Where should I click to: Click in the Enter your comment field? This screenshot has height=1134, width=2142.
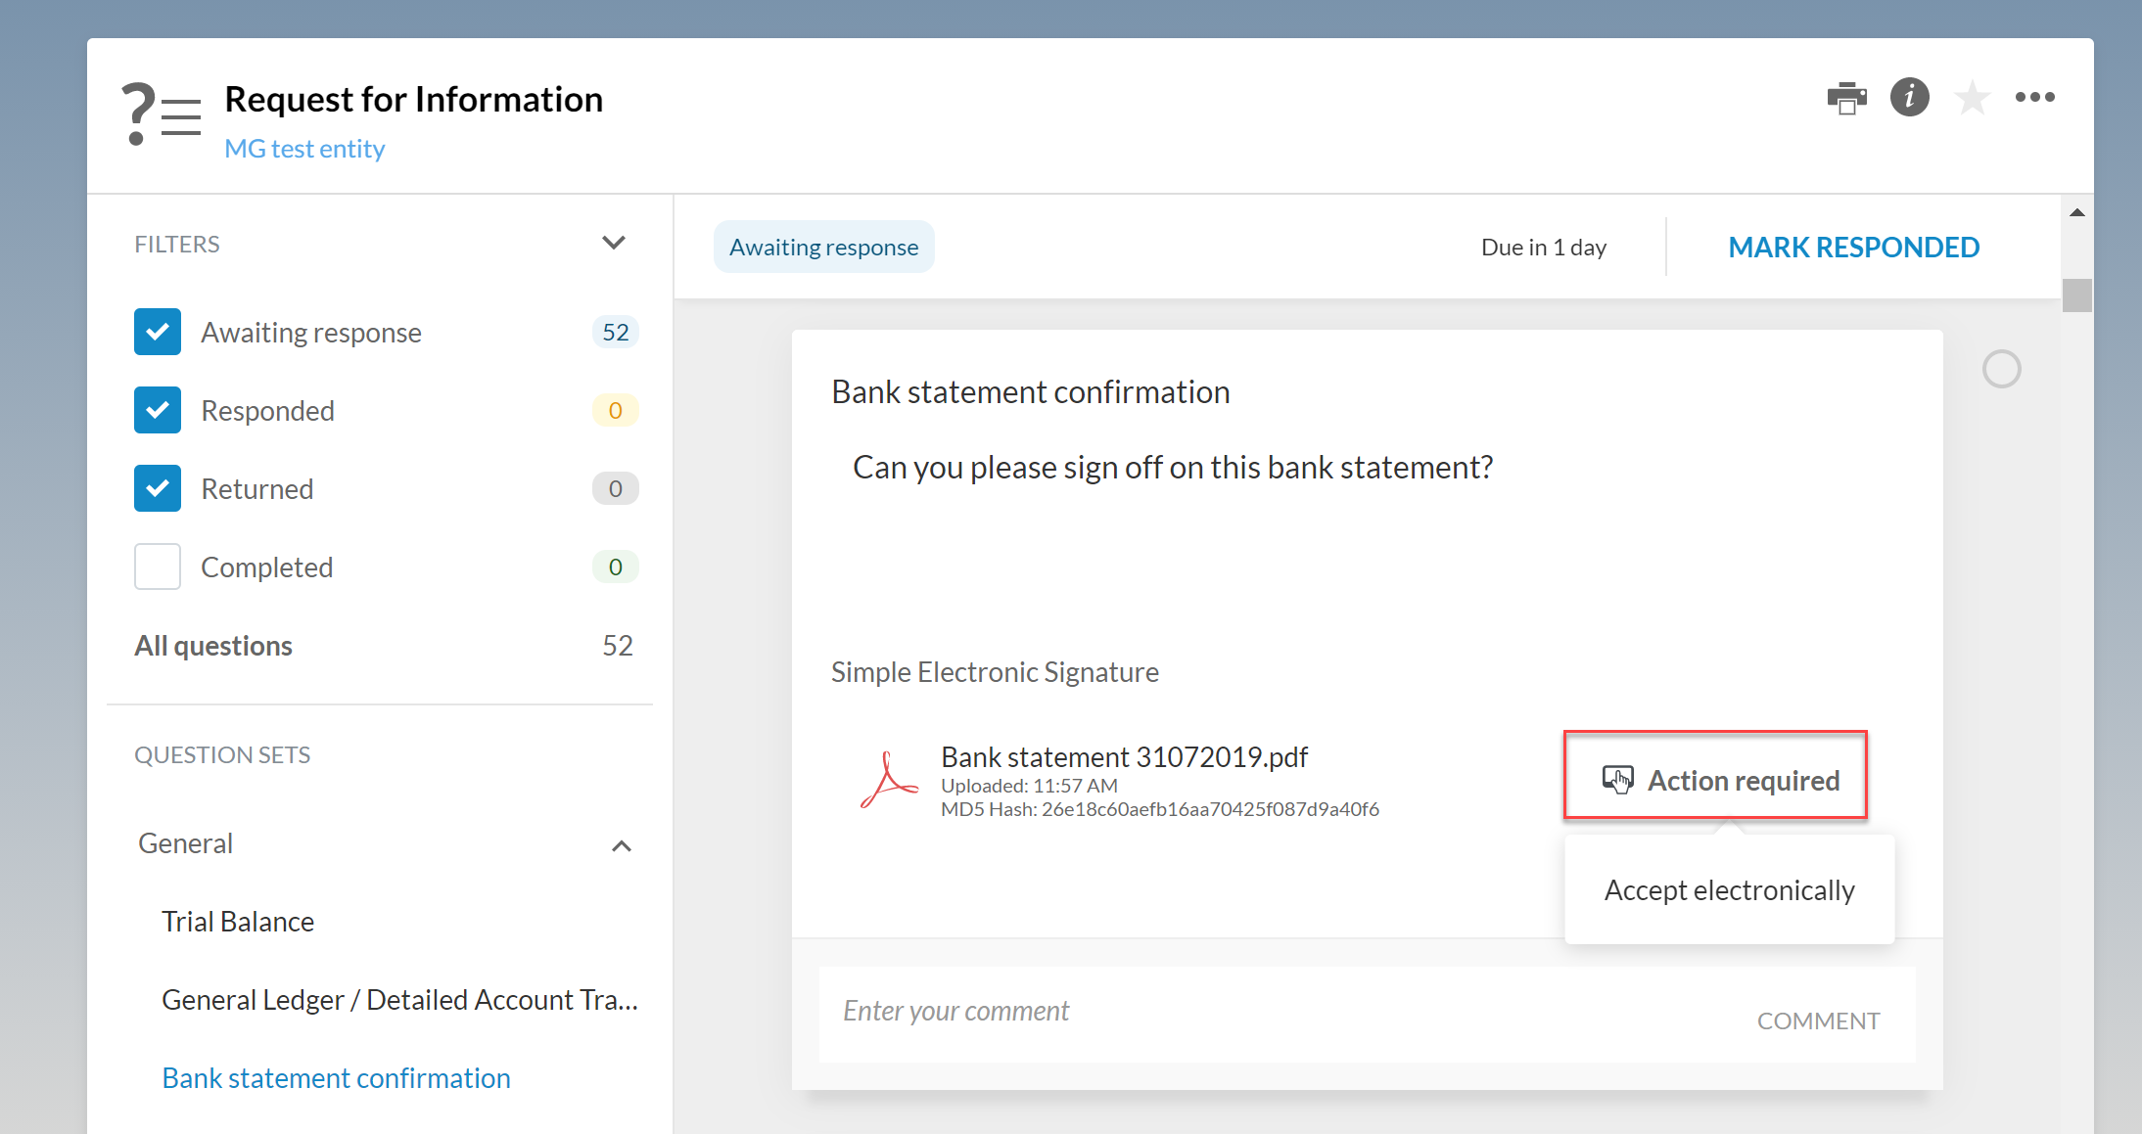coord(1273,1012)
